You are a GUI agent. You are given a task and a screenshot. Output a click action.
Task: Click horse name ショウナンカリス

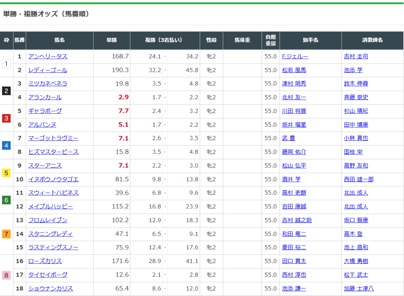50,289
